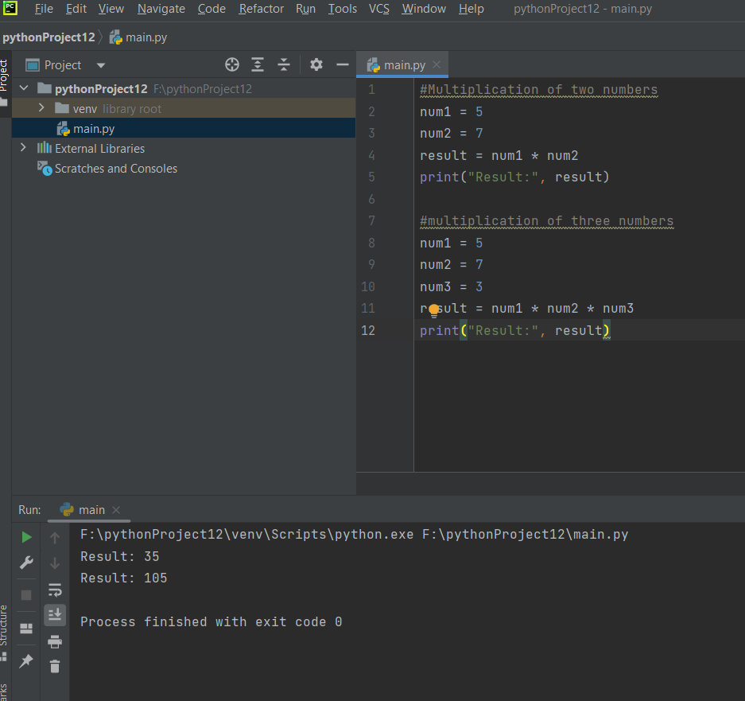Click the yellow intention bulb on line 11
745x701 pixels.
click(434, 310)
